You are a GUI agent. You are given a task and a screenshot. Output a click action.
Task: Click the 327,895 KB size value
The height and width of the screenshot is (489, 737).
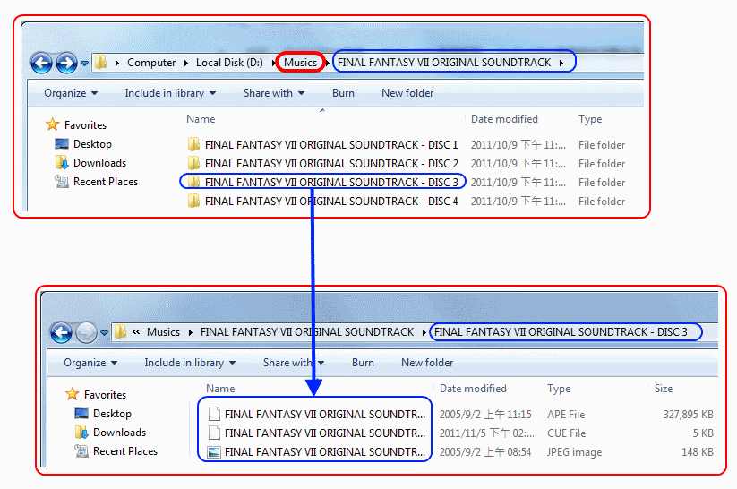click(x=688, y=415)
